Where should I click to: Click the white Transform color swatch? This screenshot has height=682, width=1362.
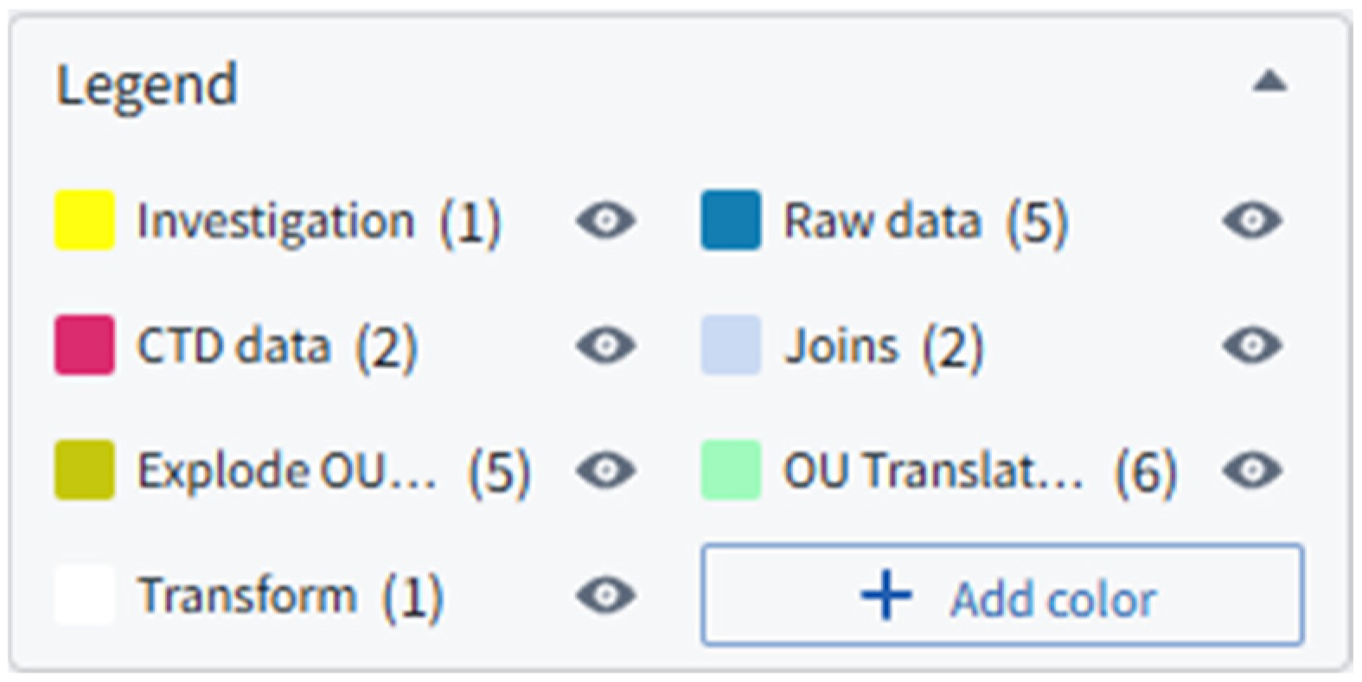coord(85,595)
